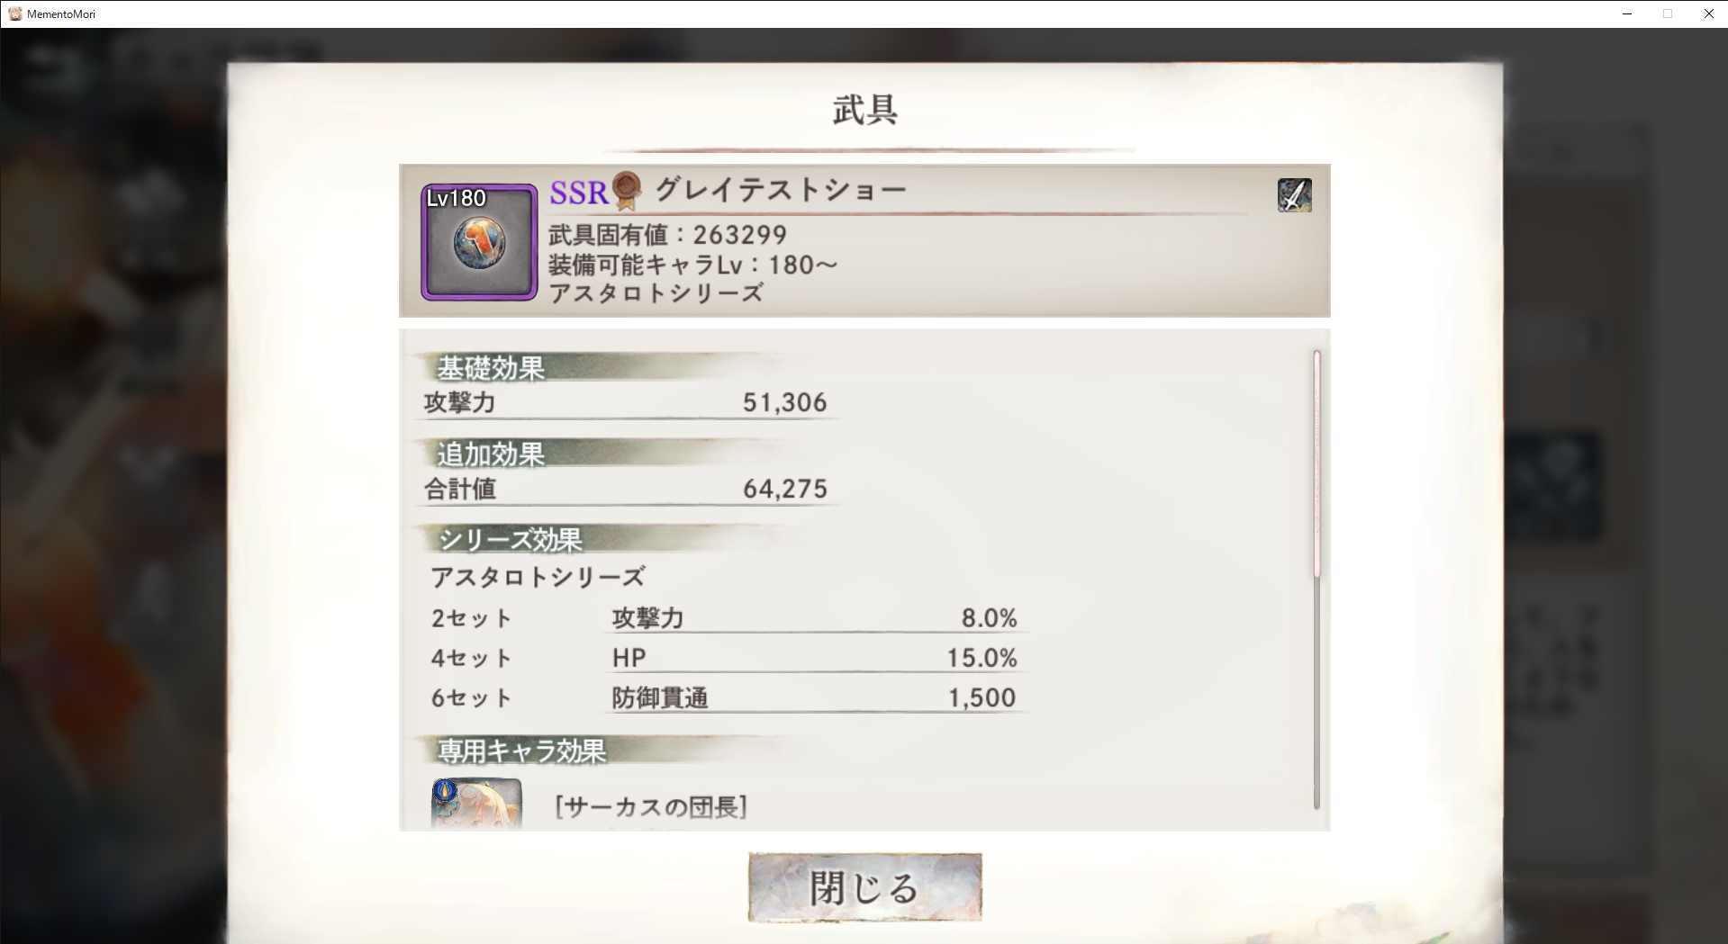
Task: Close the MementoMori window
Action: coord(1708,13)
